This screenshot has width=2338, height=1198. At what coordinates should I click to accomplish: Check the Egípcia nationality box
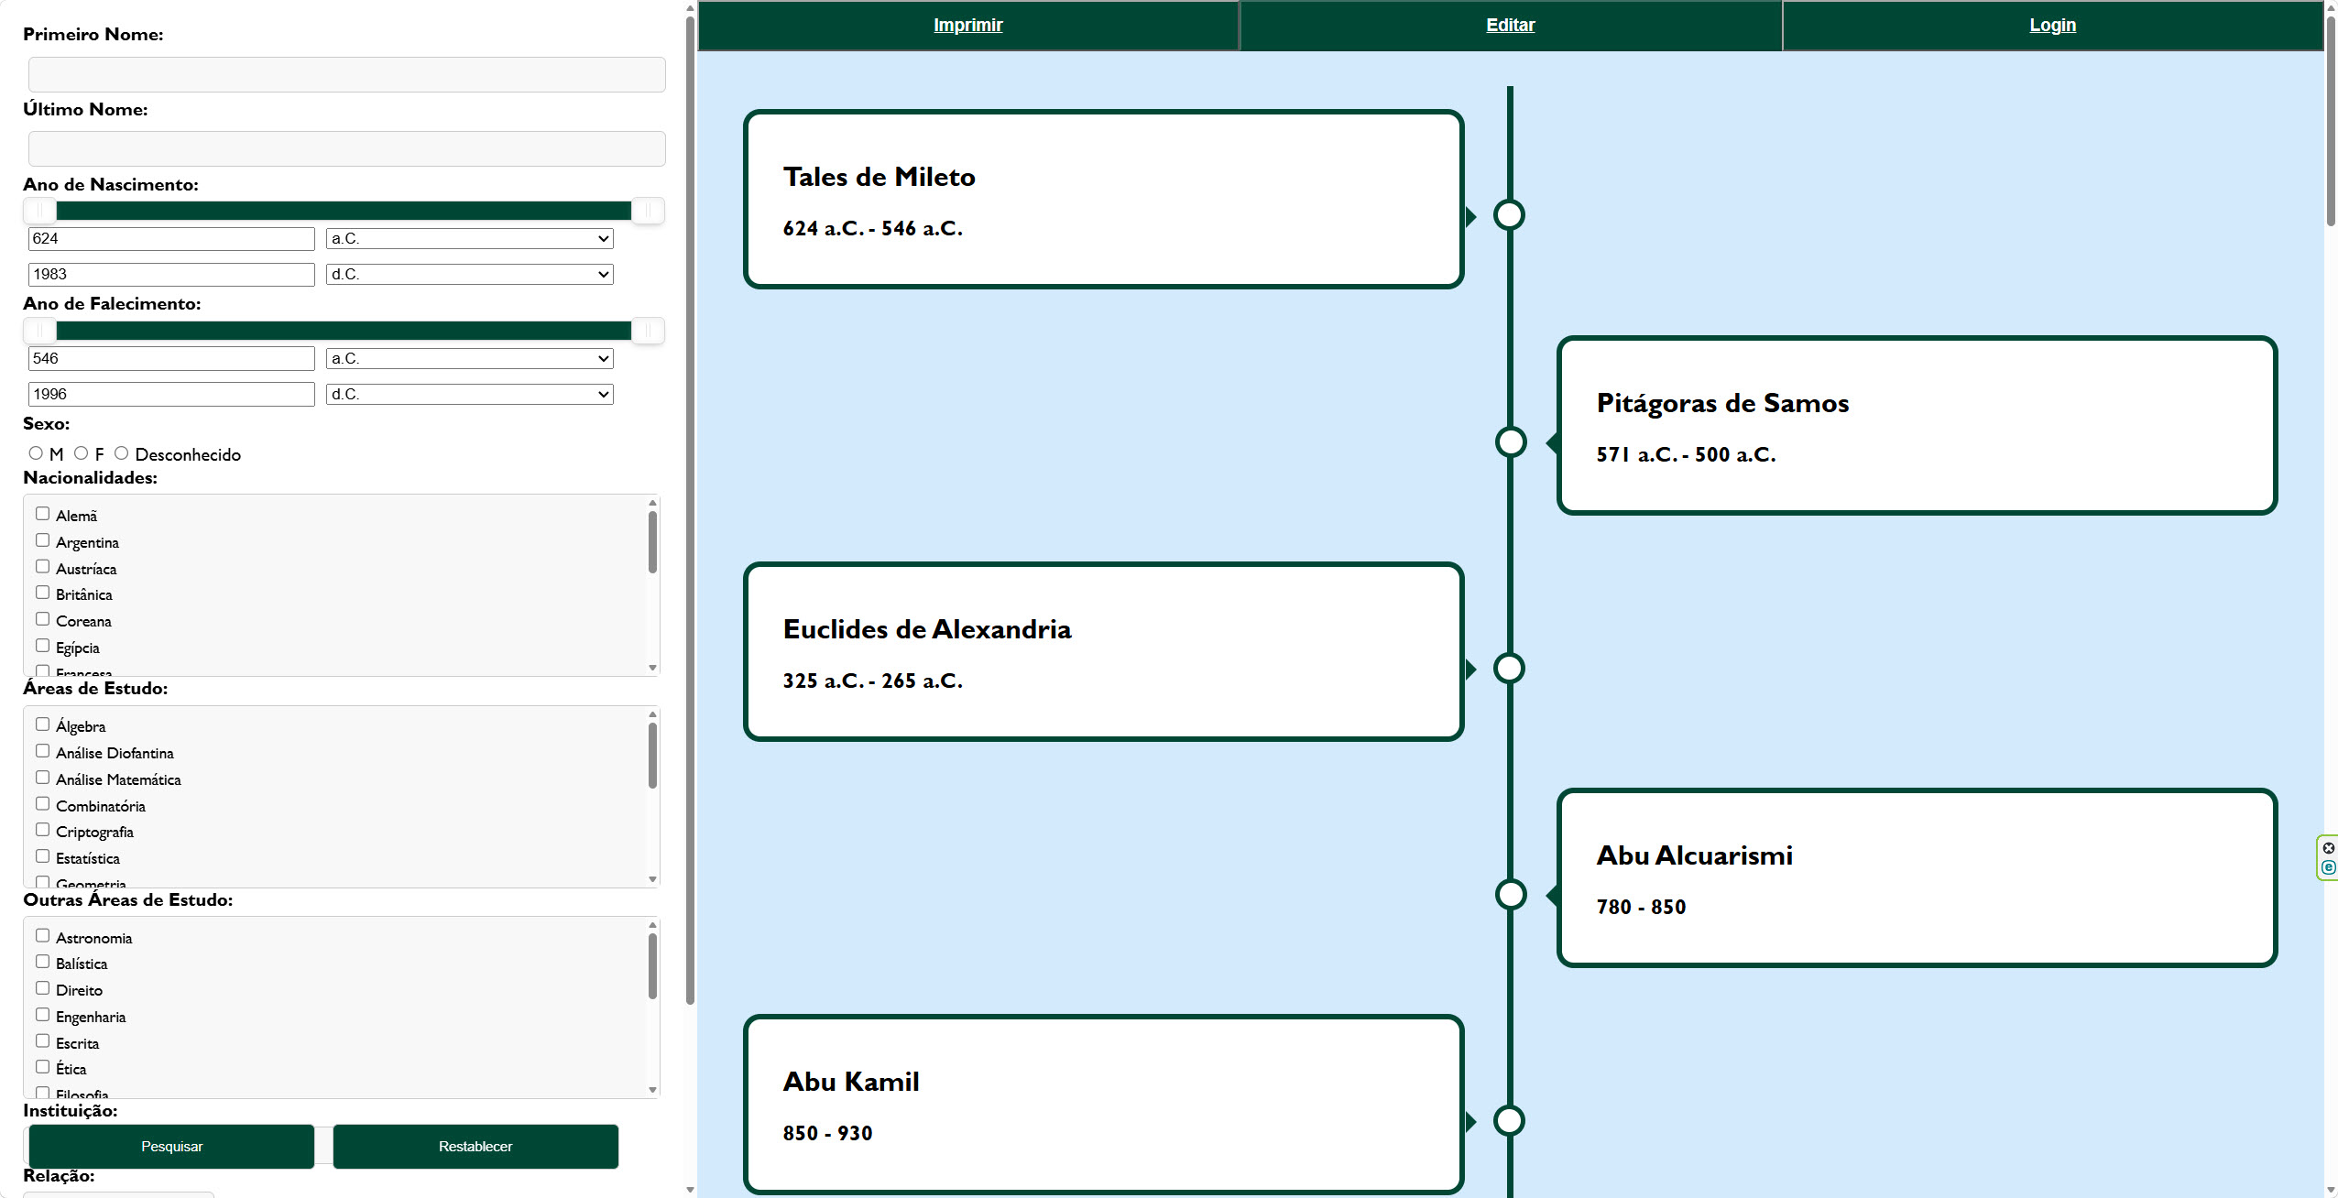42,646
